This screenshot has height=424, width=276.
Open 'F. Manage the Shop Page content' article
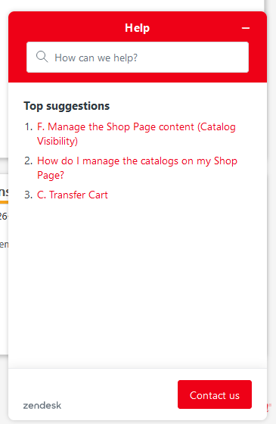[x=136, y=134]
